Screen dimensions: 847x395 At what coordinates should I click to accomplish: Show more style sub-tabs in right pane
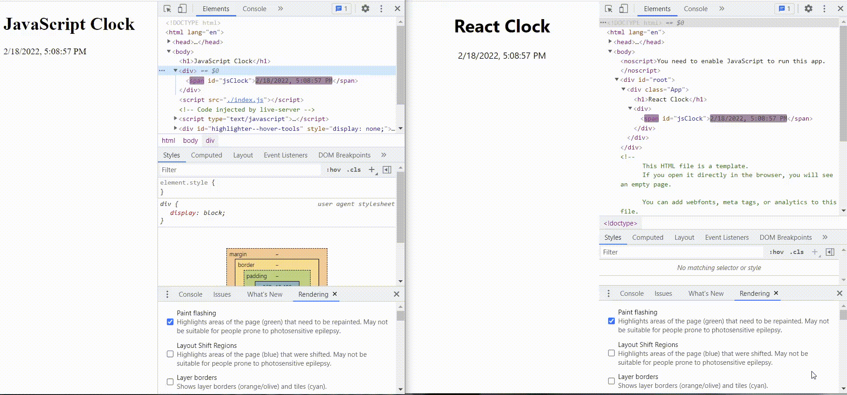[x=825, y=237]
